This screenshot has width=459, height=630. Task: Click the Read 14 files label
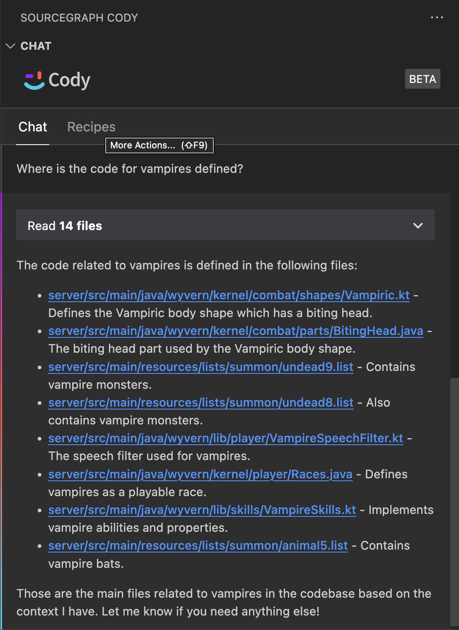(65, 225)
